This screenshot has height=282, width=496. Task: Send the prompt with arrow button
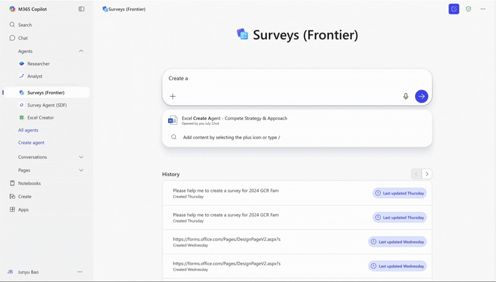(x=421, y=96)
